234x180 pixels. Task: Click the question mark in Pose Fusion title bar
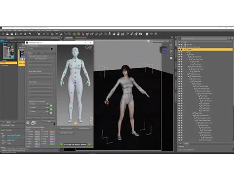pos(85,43)
